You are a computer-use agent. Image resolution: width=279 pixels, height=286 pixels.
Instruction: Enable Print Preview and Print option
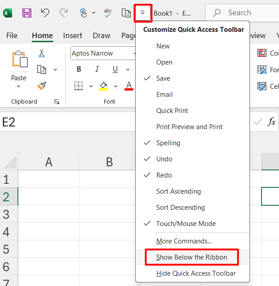click(193, 127)
